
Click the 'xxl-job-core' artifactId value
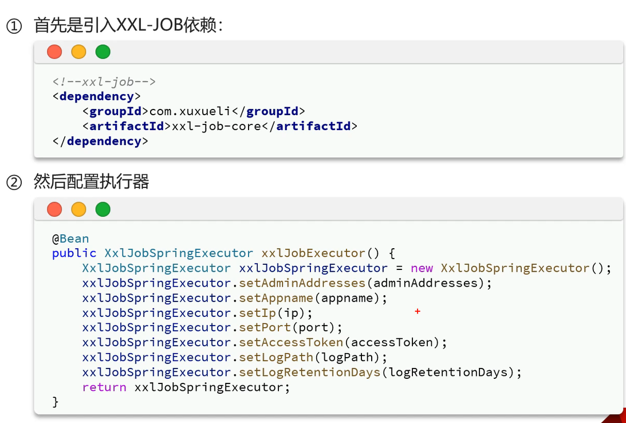(216, 126)
